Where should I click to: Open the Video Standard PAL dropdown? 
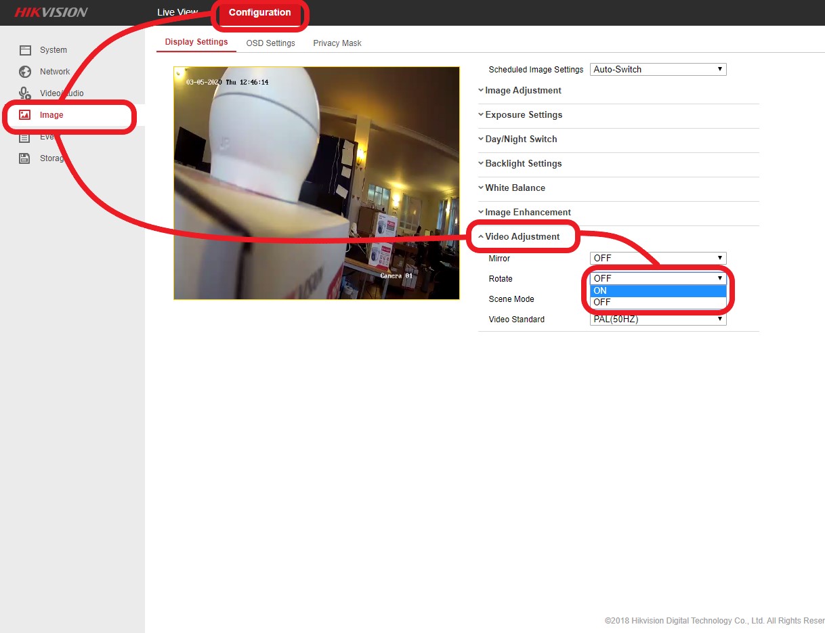click(x=658, y=320)
